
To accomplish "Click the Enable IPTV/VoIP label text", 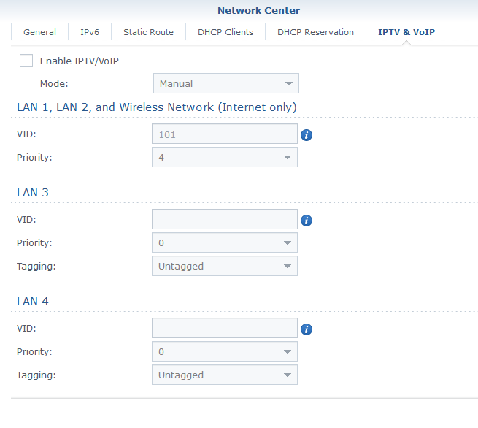I will 79,61.
